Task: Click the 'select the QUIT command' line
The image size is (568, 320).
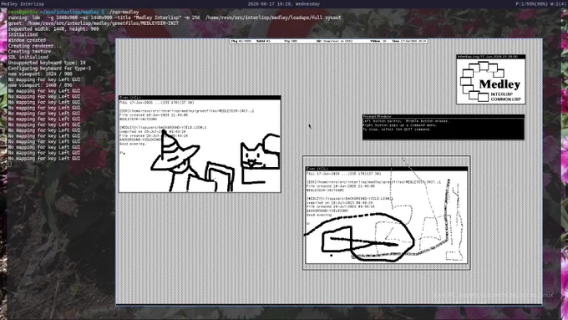Action: tap(396, 129)
